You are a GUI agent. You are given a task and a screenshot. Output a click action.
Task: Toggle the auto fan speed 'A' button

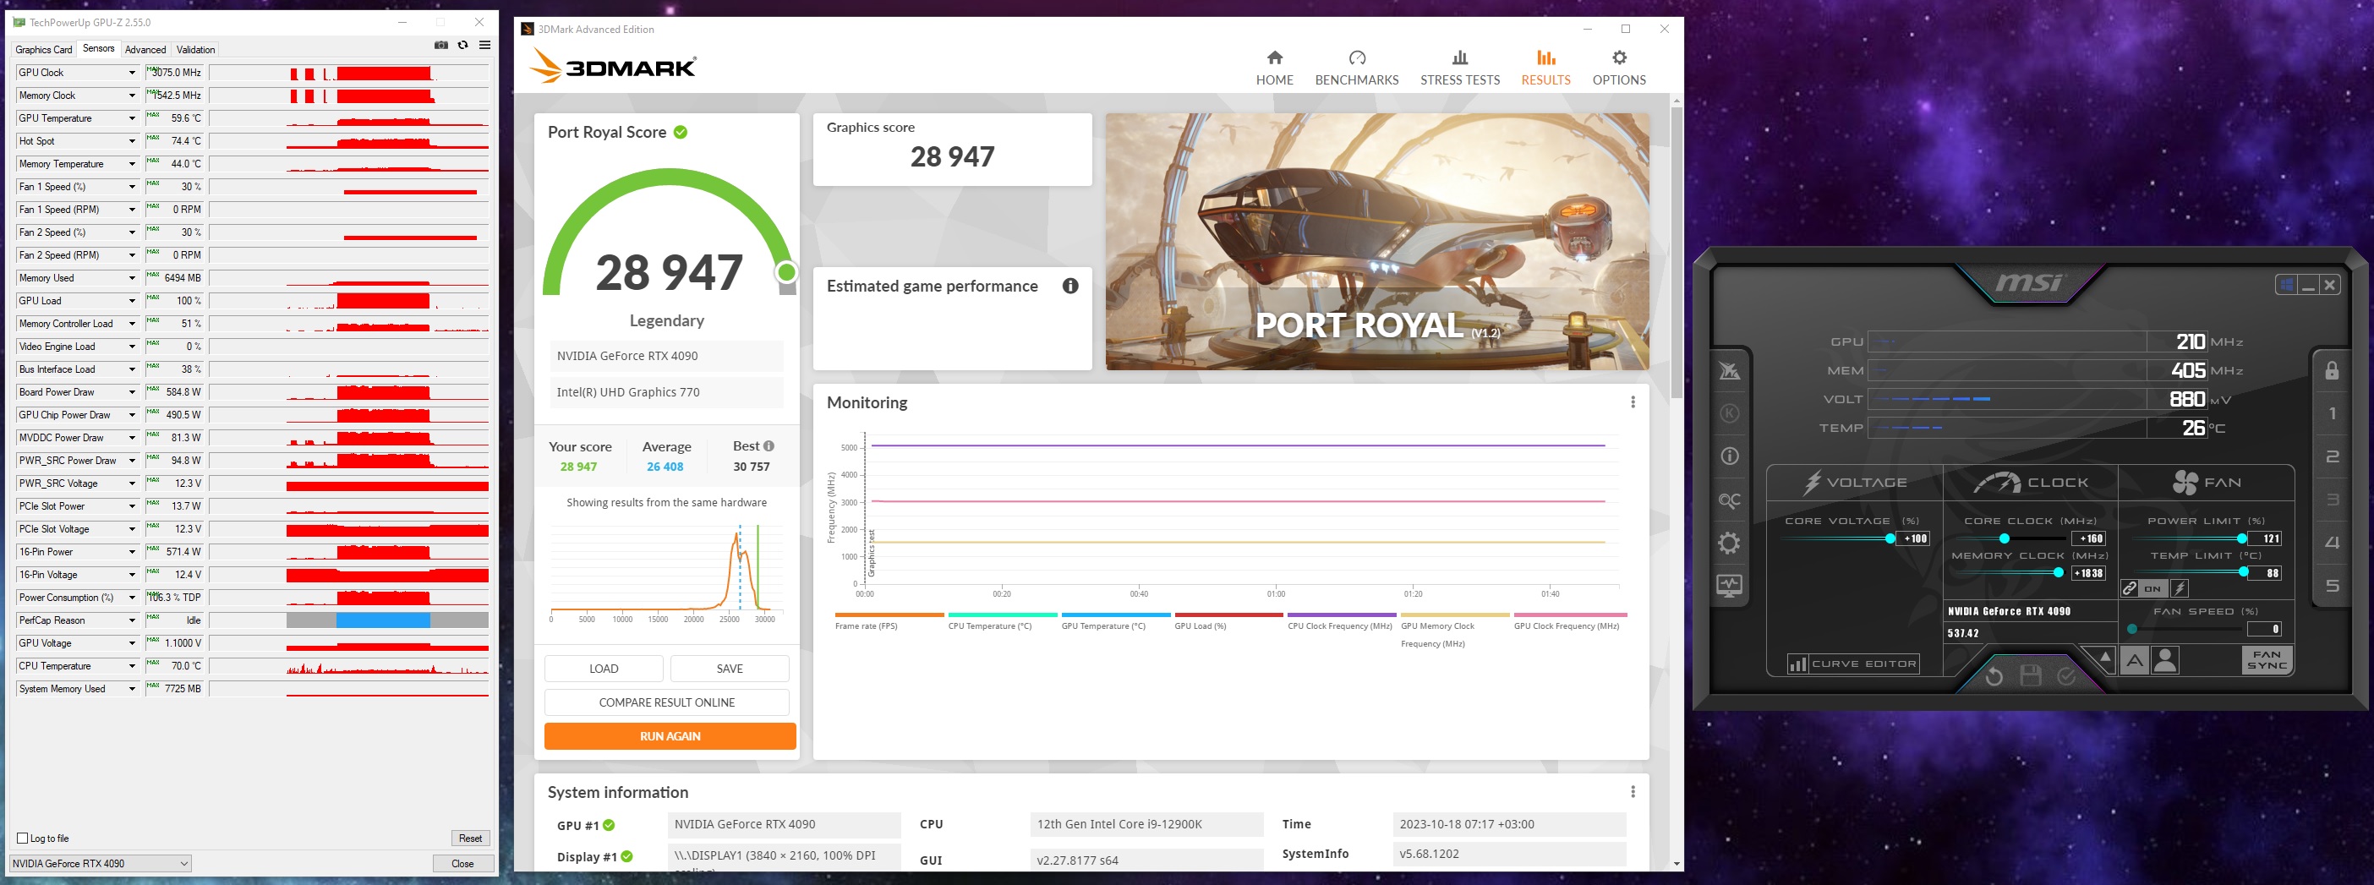coord(2135,660)
